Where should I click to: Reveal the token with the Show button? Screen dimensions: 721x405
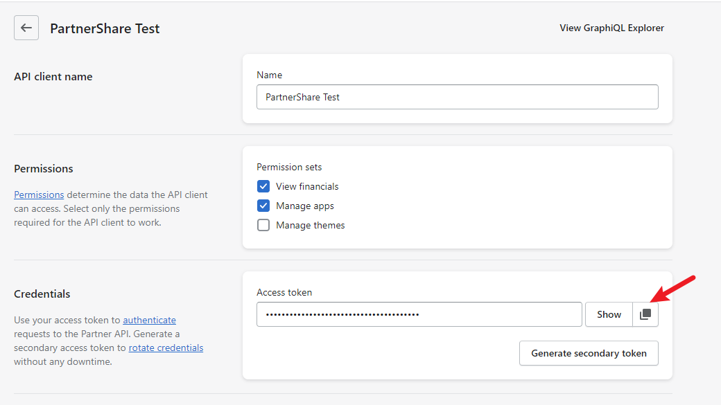pos(609,314)
